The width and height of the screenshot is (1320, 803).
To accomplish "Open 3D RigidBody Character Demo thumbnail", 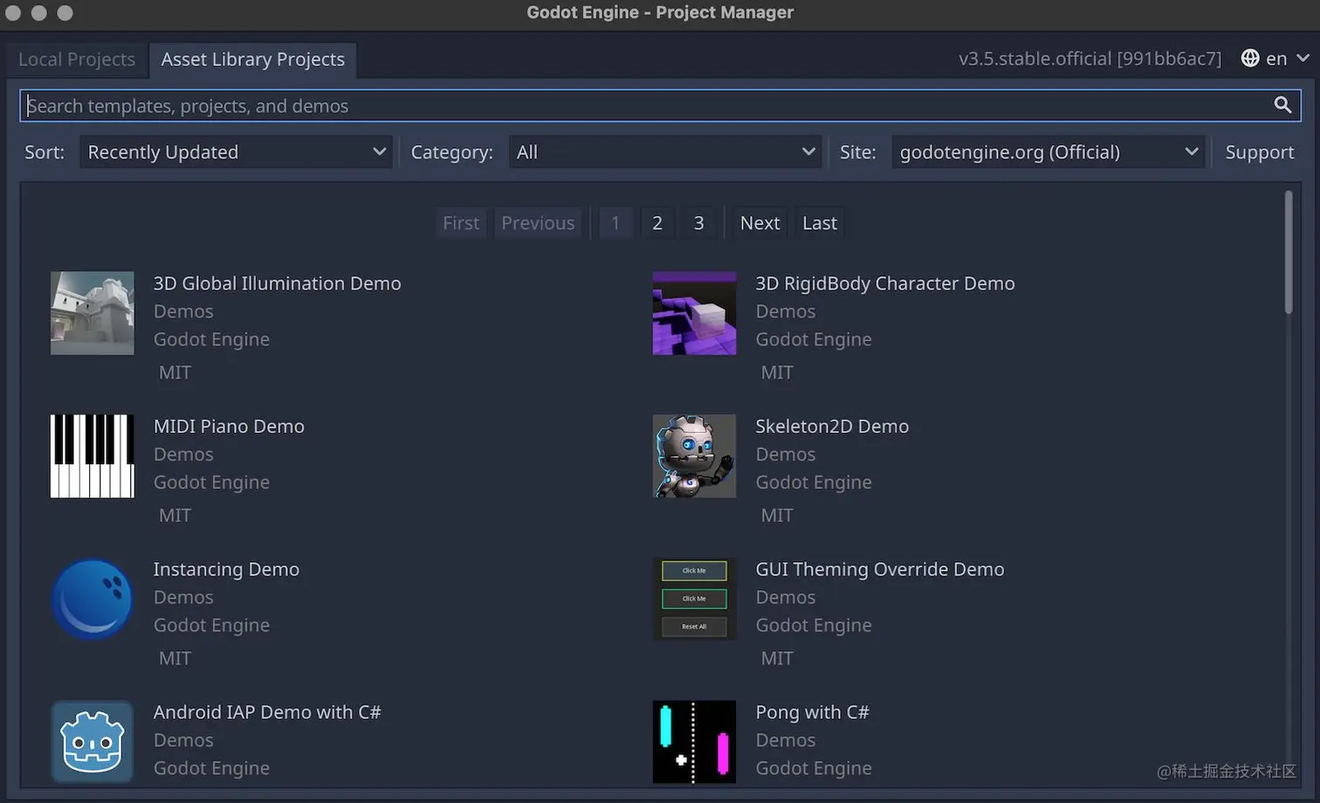I will 694,312.
